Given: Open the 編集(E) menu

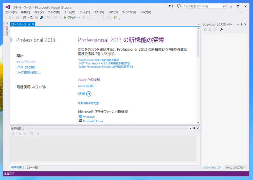Looking at the screenshot, I should [x=26, y=12].
